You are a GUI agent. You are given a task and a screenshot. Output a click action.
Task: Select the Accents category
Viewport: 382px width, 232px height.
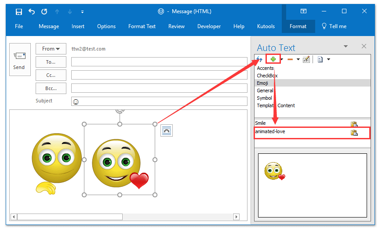coord(313,68)
